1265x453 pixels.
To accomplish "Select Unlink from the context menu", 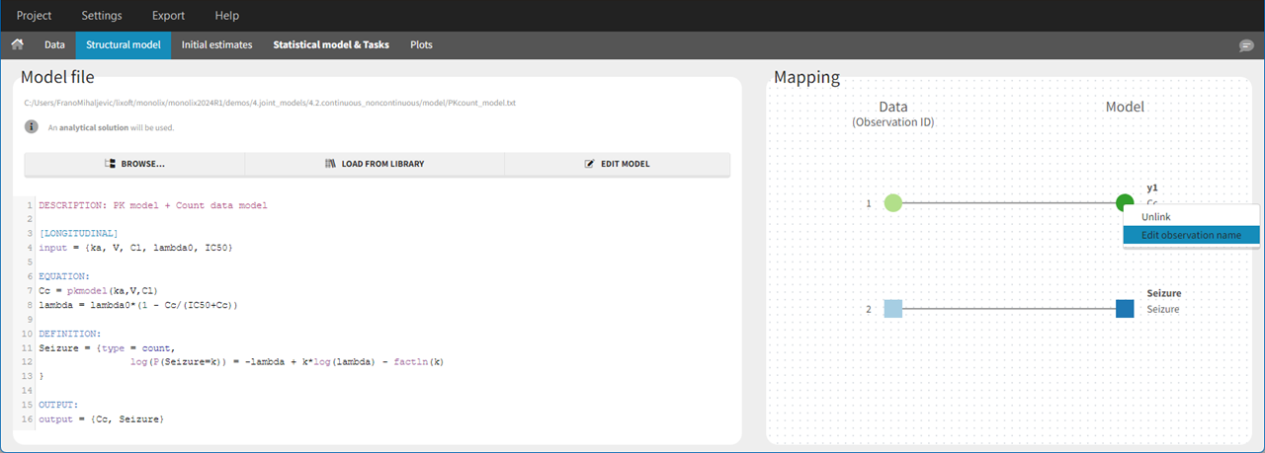I will click(x=1156, y=216).
